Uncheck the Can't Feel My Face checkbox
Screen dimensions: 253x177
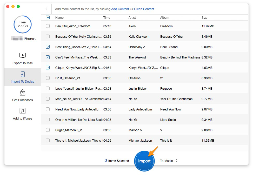point(48,57)
